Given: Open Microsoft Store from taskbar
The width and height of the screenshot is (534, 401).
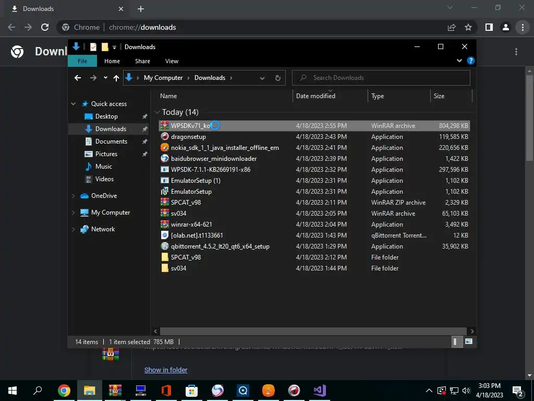Looking at the screenshot, I should [x=192, y=391].
